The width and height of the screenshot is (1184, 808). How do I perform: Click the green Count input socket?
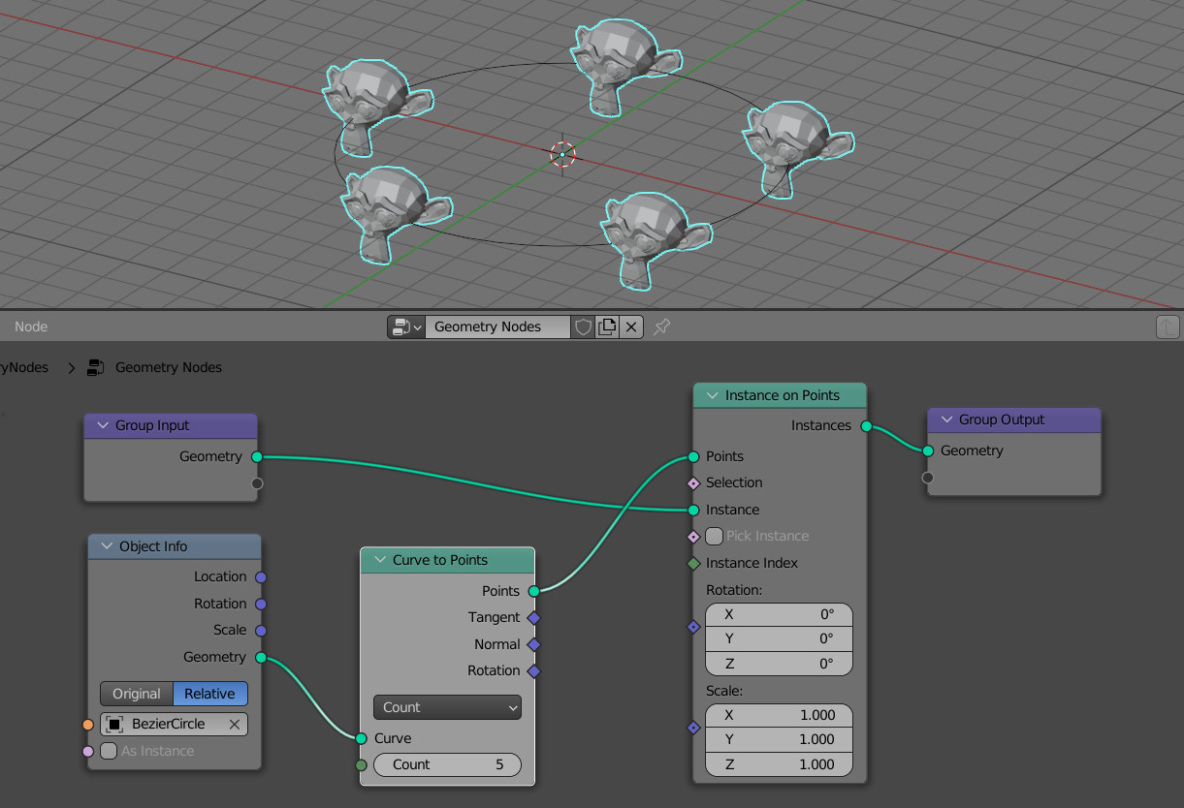coord(361,764)
